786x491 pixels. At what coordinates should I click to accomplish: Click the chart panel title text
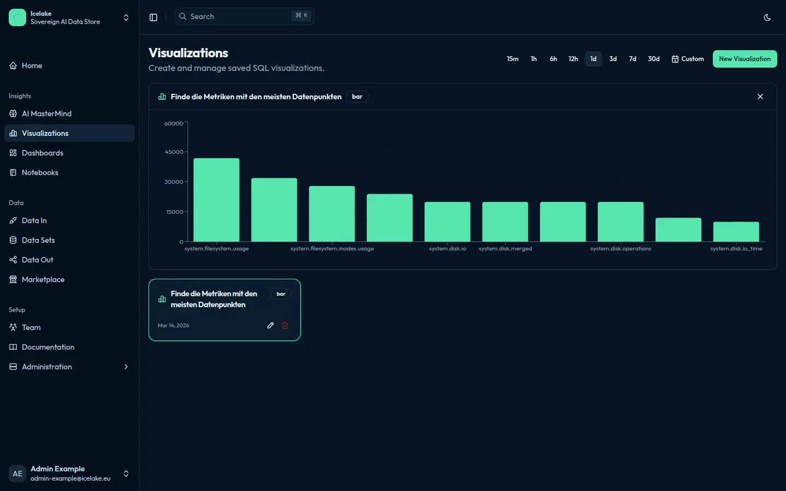256,97
